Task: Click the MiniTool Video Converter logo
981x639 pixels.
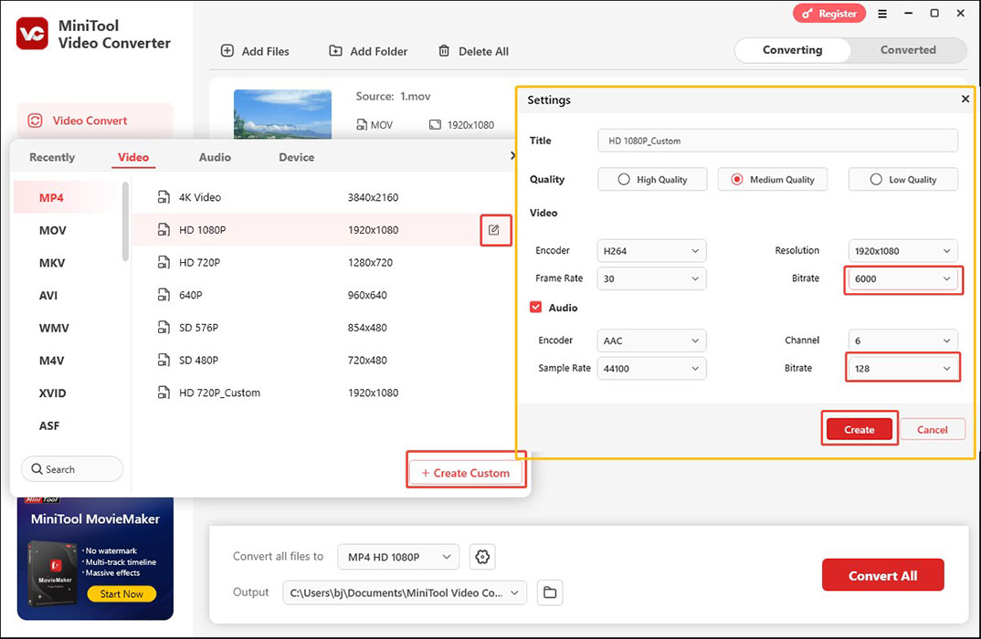Action: (x=32, y=33)
